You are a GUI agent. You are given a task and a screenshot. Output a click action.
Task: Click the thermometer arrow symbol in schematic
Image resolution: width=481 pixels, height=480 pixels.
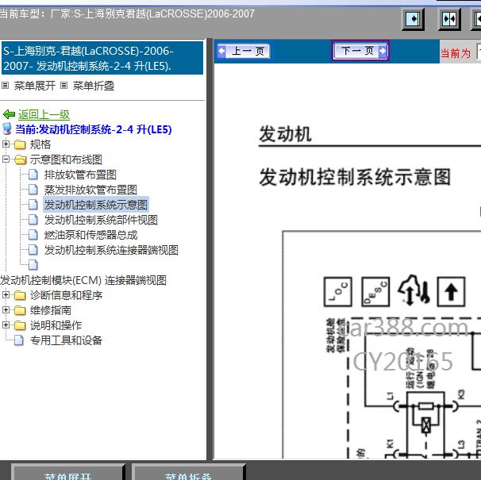[414, 290]
